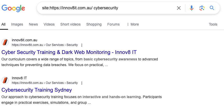Screen dimensions: 224x111
Task: Open the Short videos tab
Action: point(70,25)
